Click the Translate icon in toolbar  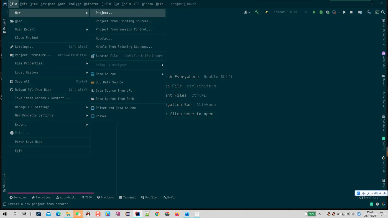[x=369, y=12]
